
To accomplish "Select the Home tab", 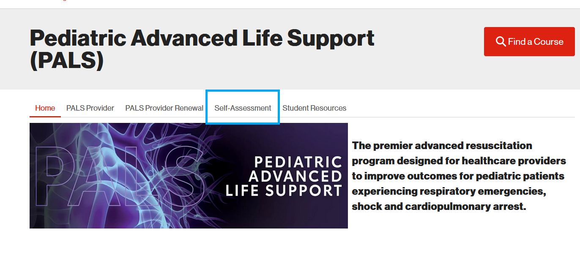I will coord(45,108).
